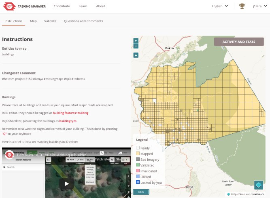
Task: Collapse the sidebar with the double-arrow button
Action: pos(136,55)
